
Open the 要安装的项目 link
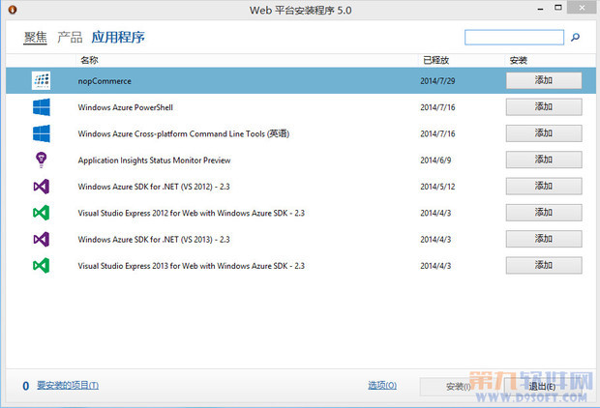pos(68,386)
